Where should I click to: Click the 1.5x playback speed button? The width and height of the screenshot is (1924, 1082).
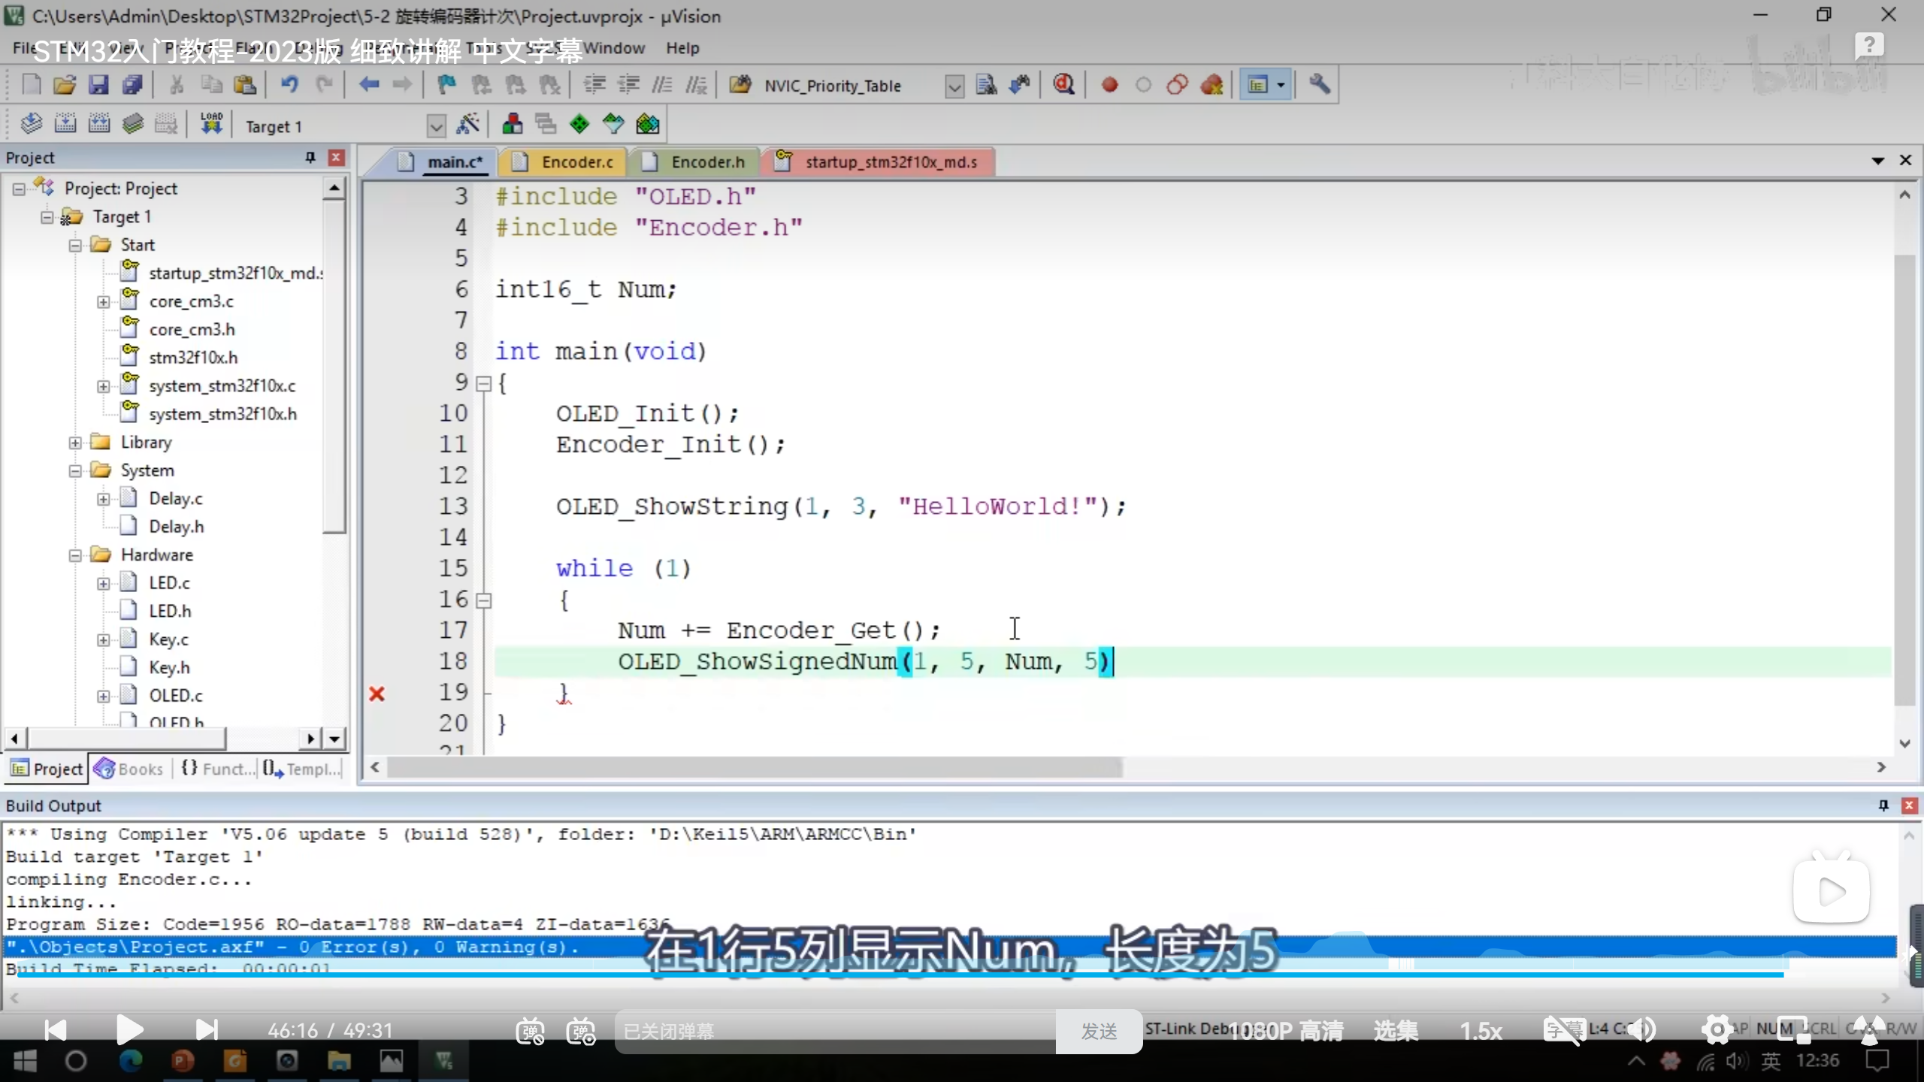[x=1481, y=1031]
